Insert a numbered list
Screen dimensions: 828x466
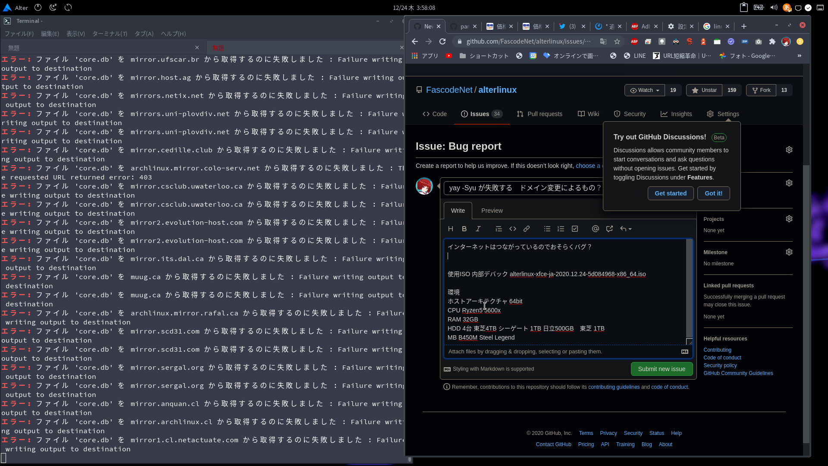click(x=561, y=229)
